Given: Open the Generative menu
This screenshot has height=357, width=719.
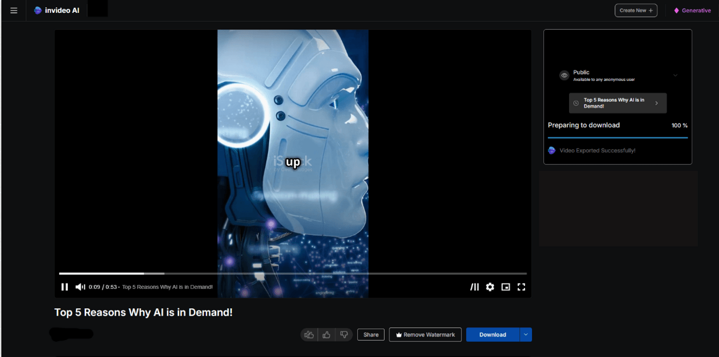Looking at the screenshot, I should [692, 10].
